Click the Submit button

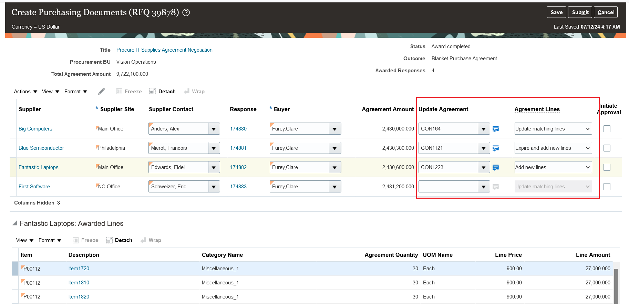click(580, 12)
